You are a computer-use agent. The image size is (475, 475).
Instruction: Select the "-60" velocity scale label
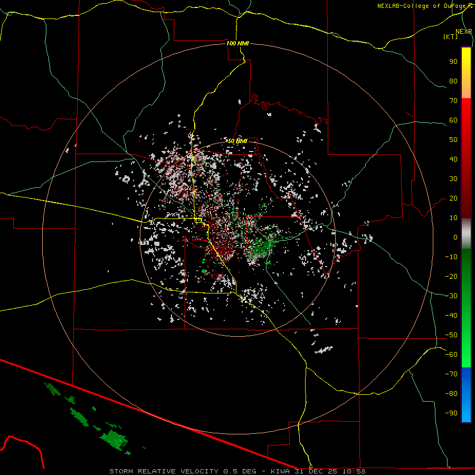pos(451,355)
